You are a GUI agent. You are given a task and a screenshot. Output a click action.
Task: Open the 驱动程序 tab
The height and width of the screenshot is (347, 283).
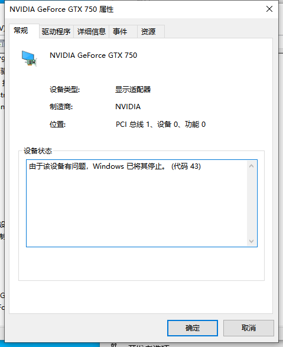click(x=56, y=32)
